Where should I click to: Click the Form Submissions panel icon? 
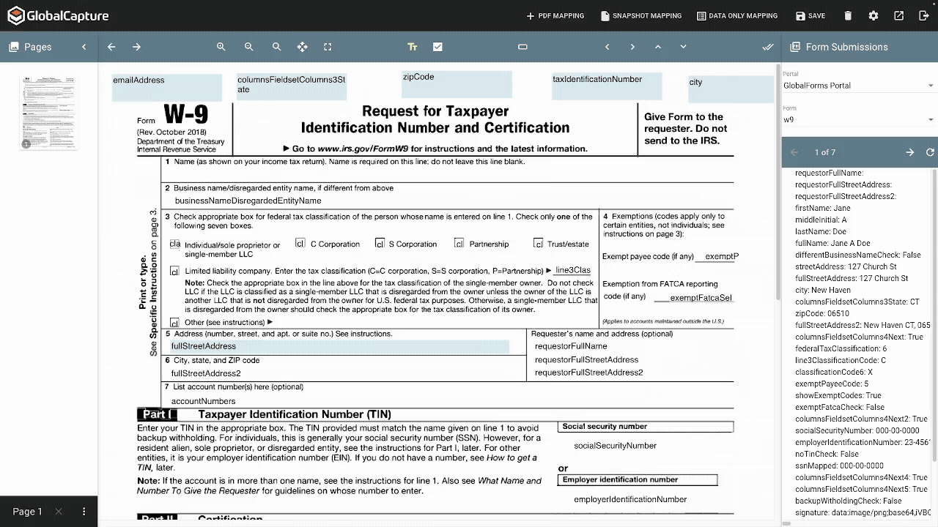click(x=794, y=47)
